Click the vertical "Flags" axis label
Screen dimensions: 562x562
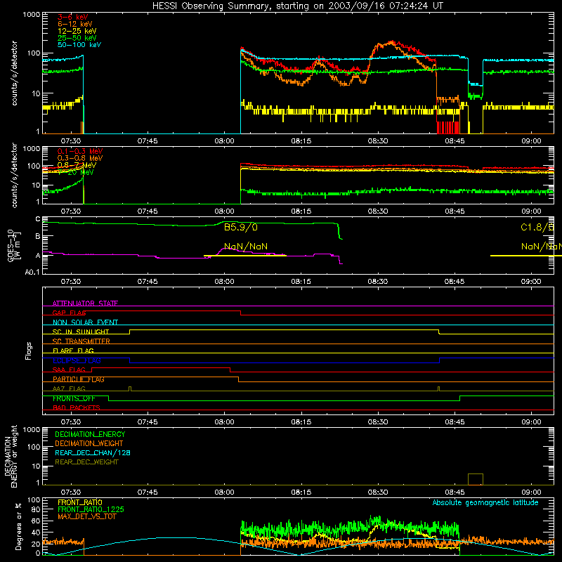tap(29, 351)
